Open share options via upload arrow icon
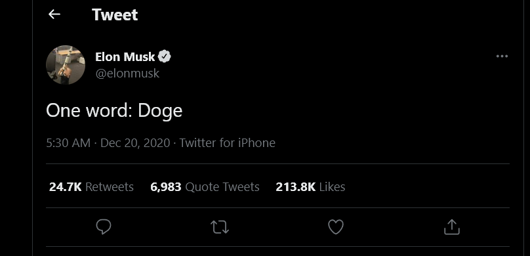Viewport: 530px width, 256px height. pos(451,226)
